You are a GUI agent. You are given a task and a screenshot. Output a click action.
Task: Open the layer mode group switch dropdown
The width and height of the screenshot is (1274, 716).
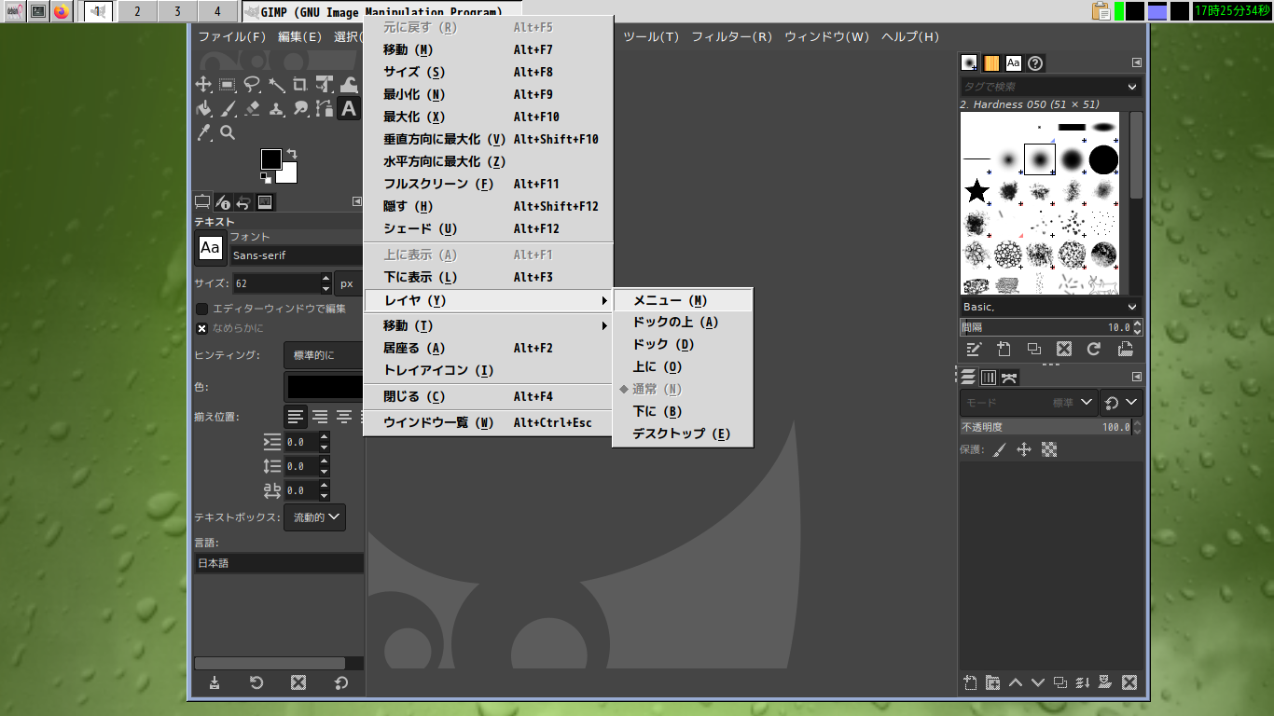(1121, 403)
